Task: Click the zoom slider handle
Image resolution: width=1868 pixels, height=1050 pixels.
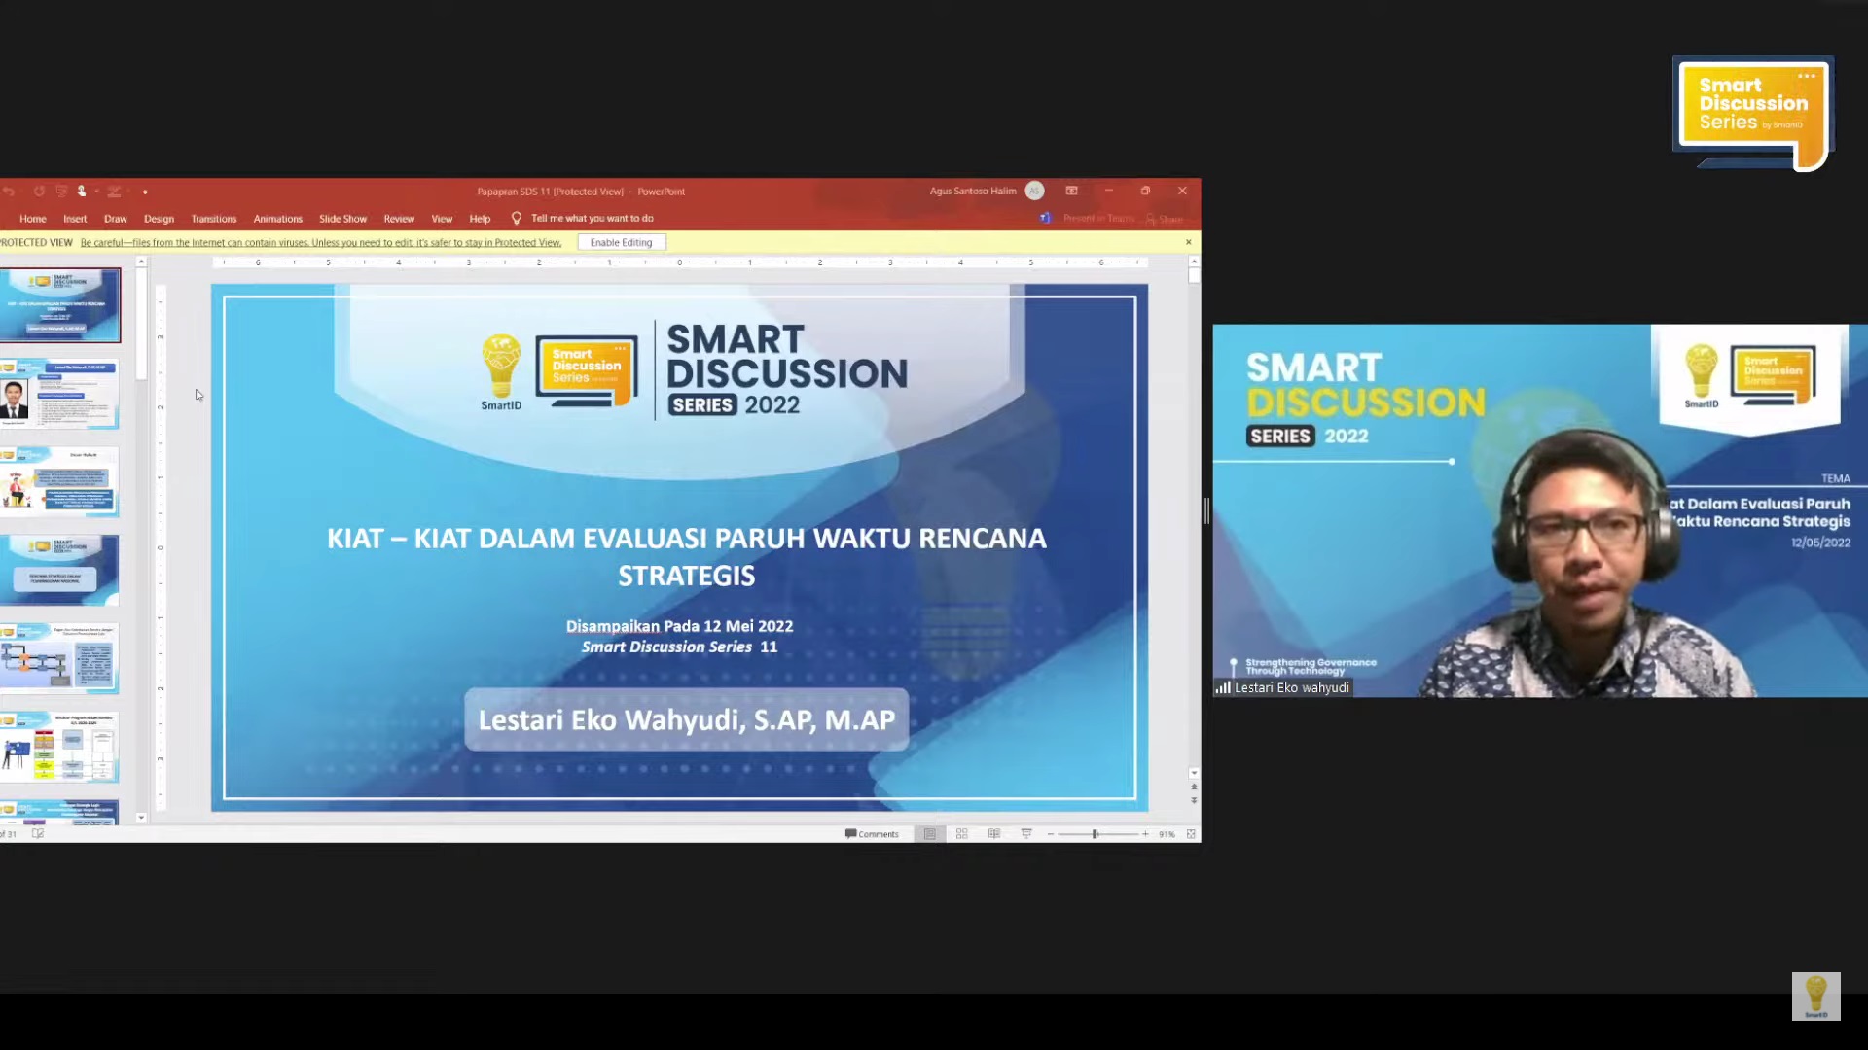Action: (x=1095, y=834)
